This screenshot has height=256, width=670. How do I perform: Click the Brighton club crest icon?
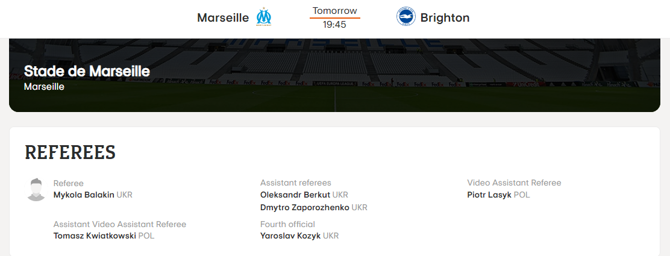[406, 17]
